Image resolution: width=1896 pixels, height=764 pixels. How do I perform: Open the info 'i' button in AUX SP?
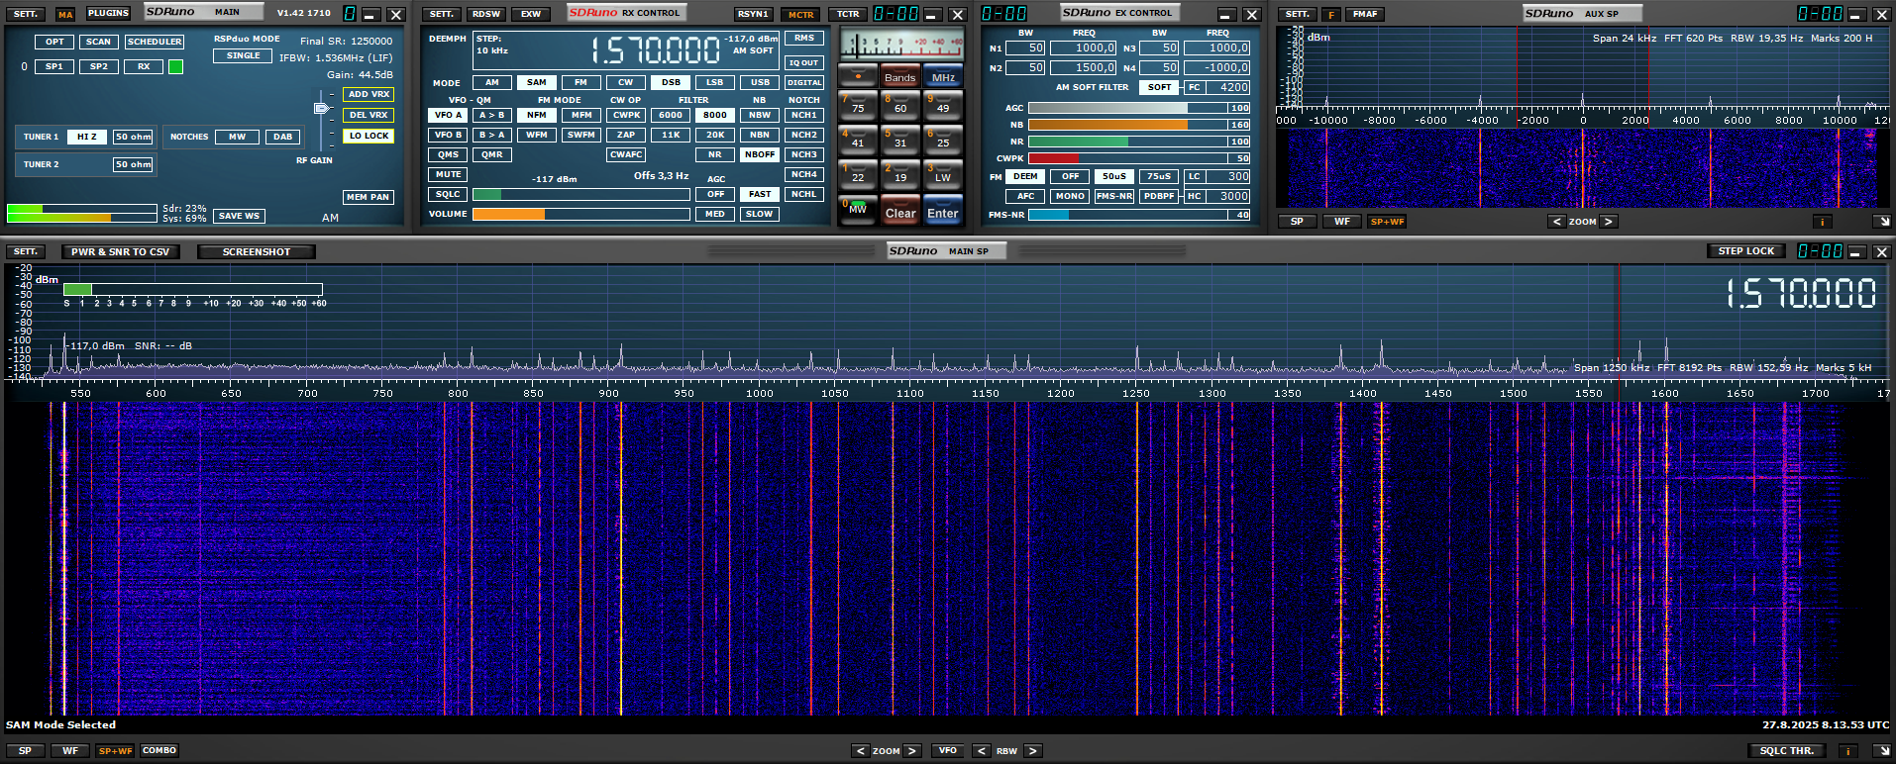pyautogui.click(x=1822, y=222)
